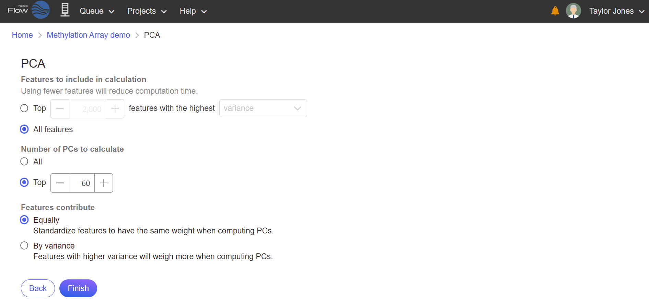
Task: Click the Partek Flow logo
Action: coord(29,10)
